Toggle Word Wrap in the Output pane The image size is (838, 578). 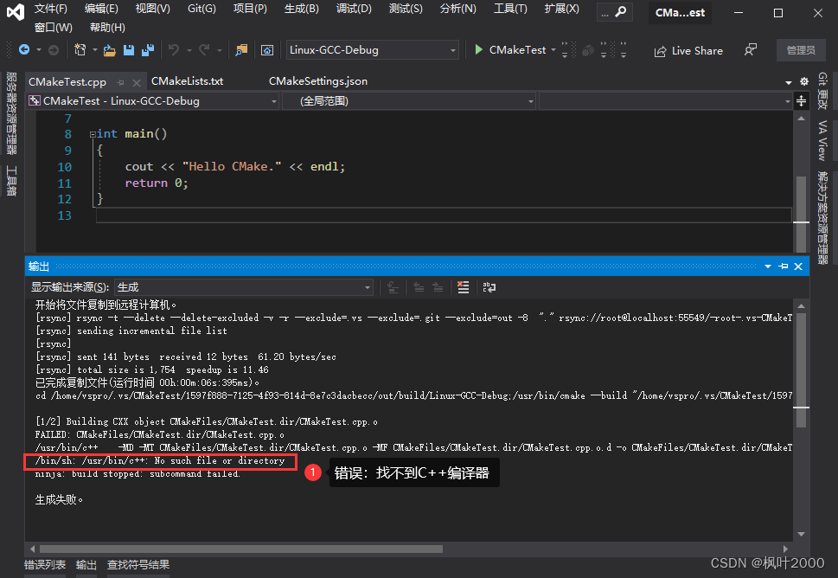point(489,287)
